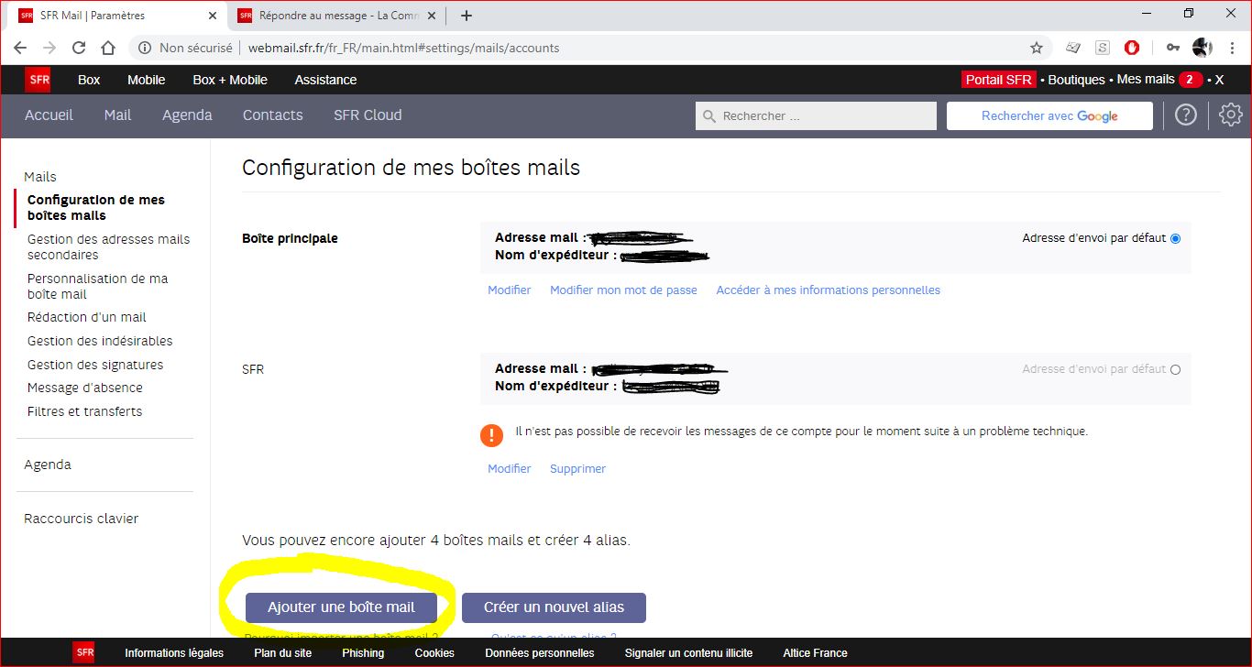Image resolution: width=1252 pixels, height=667 pixels.
Task: Open Agenda settings section in sidebar
Action: tap(48, 465)
